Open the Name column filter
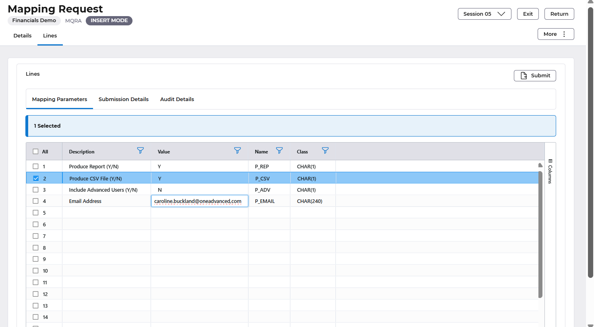 coord(279,151)
